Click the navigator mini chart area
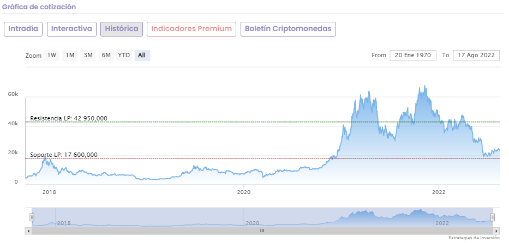Image resolution: width=509 pixels, height=243 pixels. 262,217
